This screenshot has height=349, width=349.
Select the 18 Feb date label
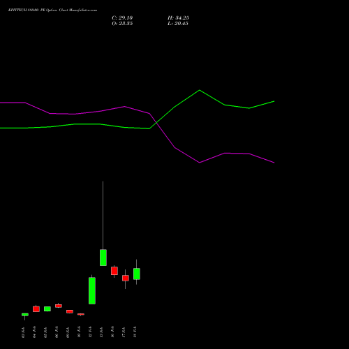click(x=135, y=332)
